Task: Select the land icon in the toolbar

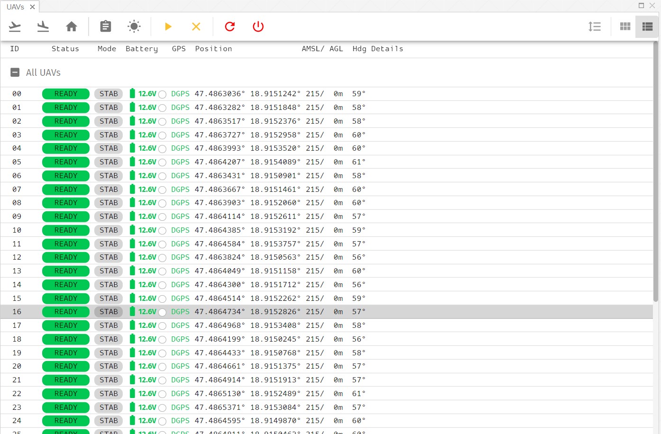Action: 43,27
